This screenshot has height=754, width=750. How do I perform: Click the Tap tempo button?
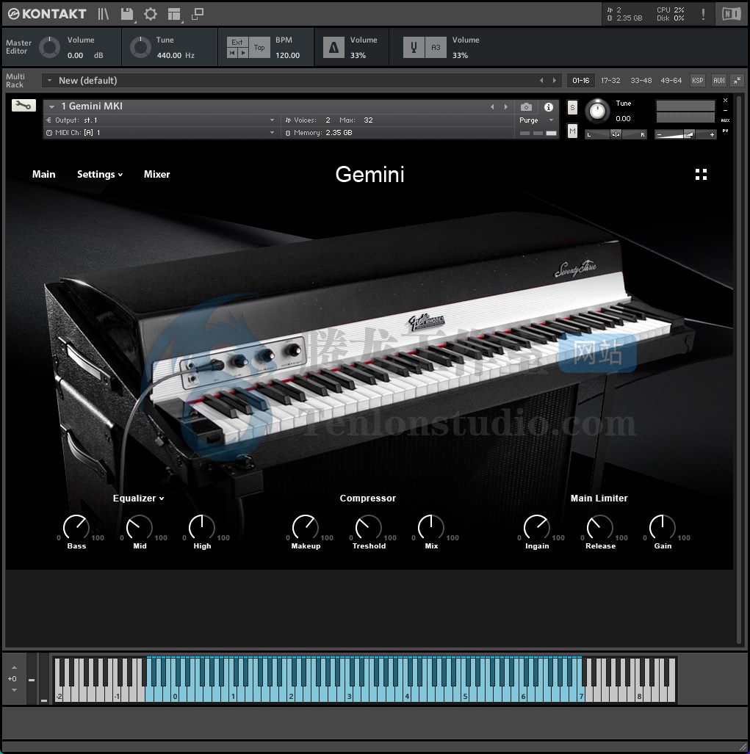[x=259, y=48]
